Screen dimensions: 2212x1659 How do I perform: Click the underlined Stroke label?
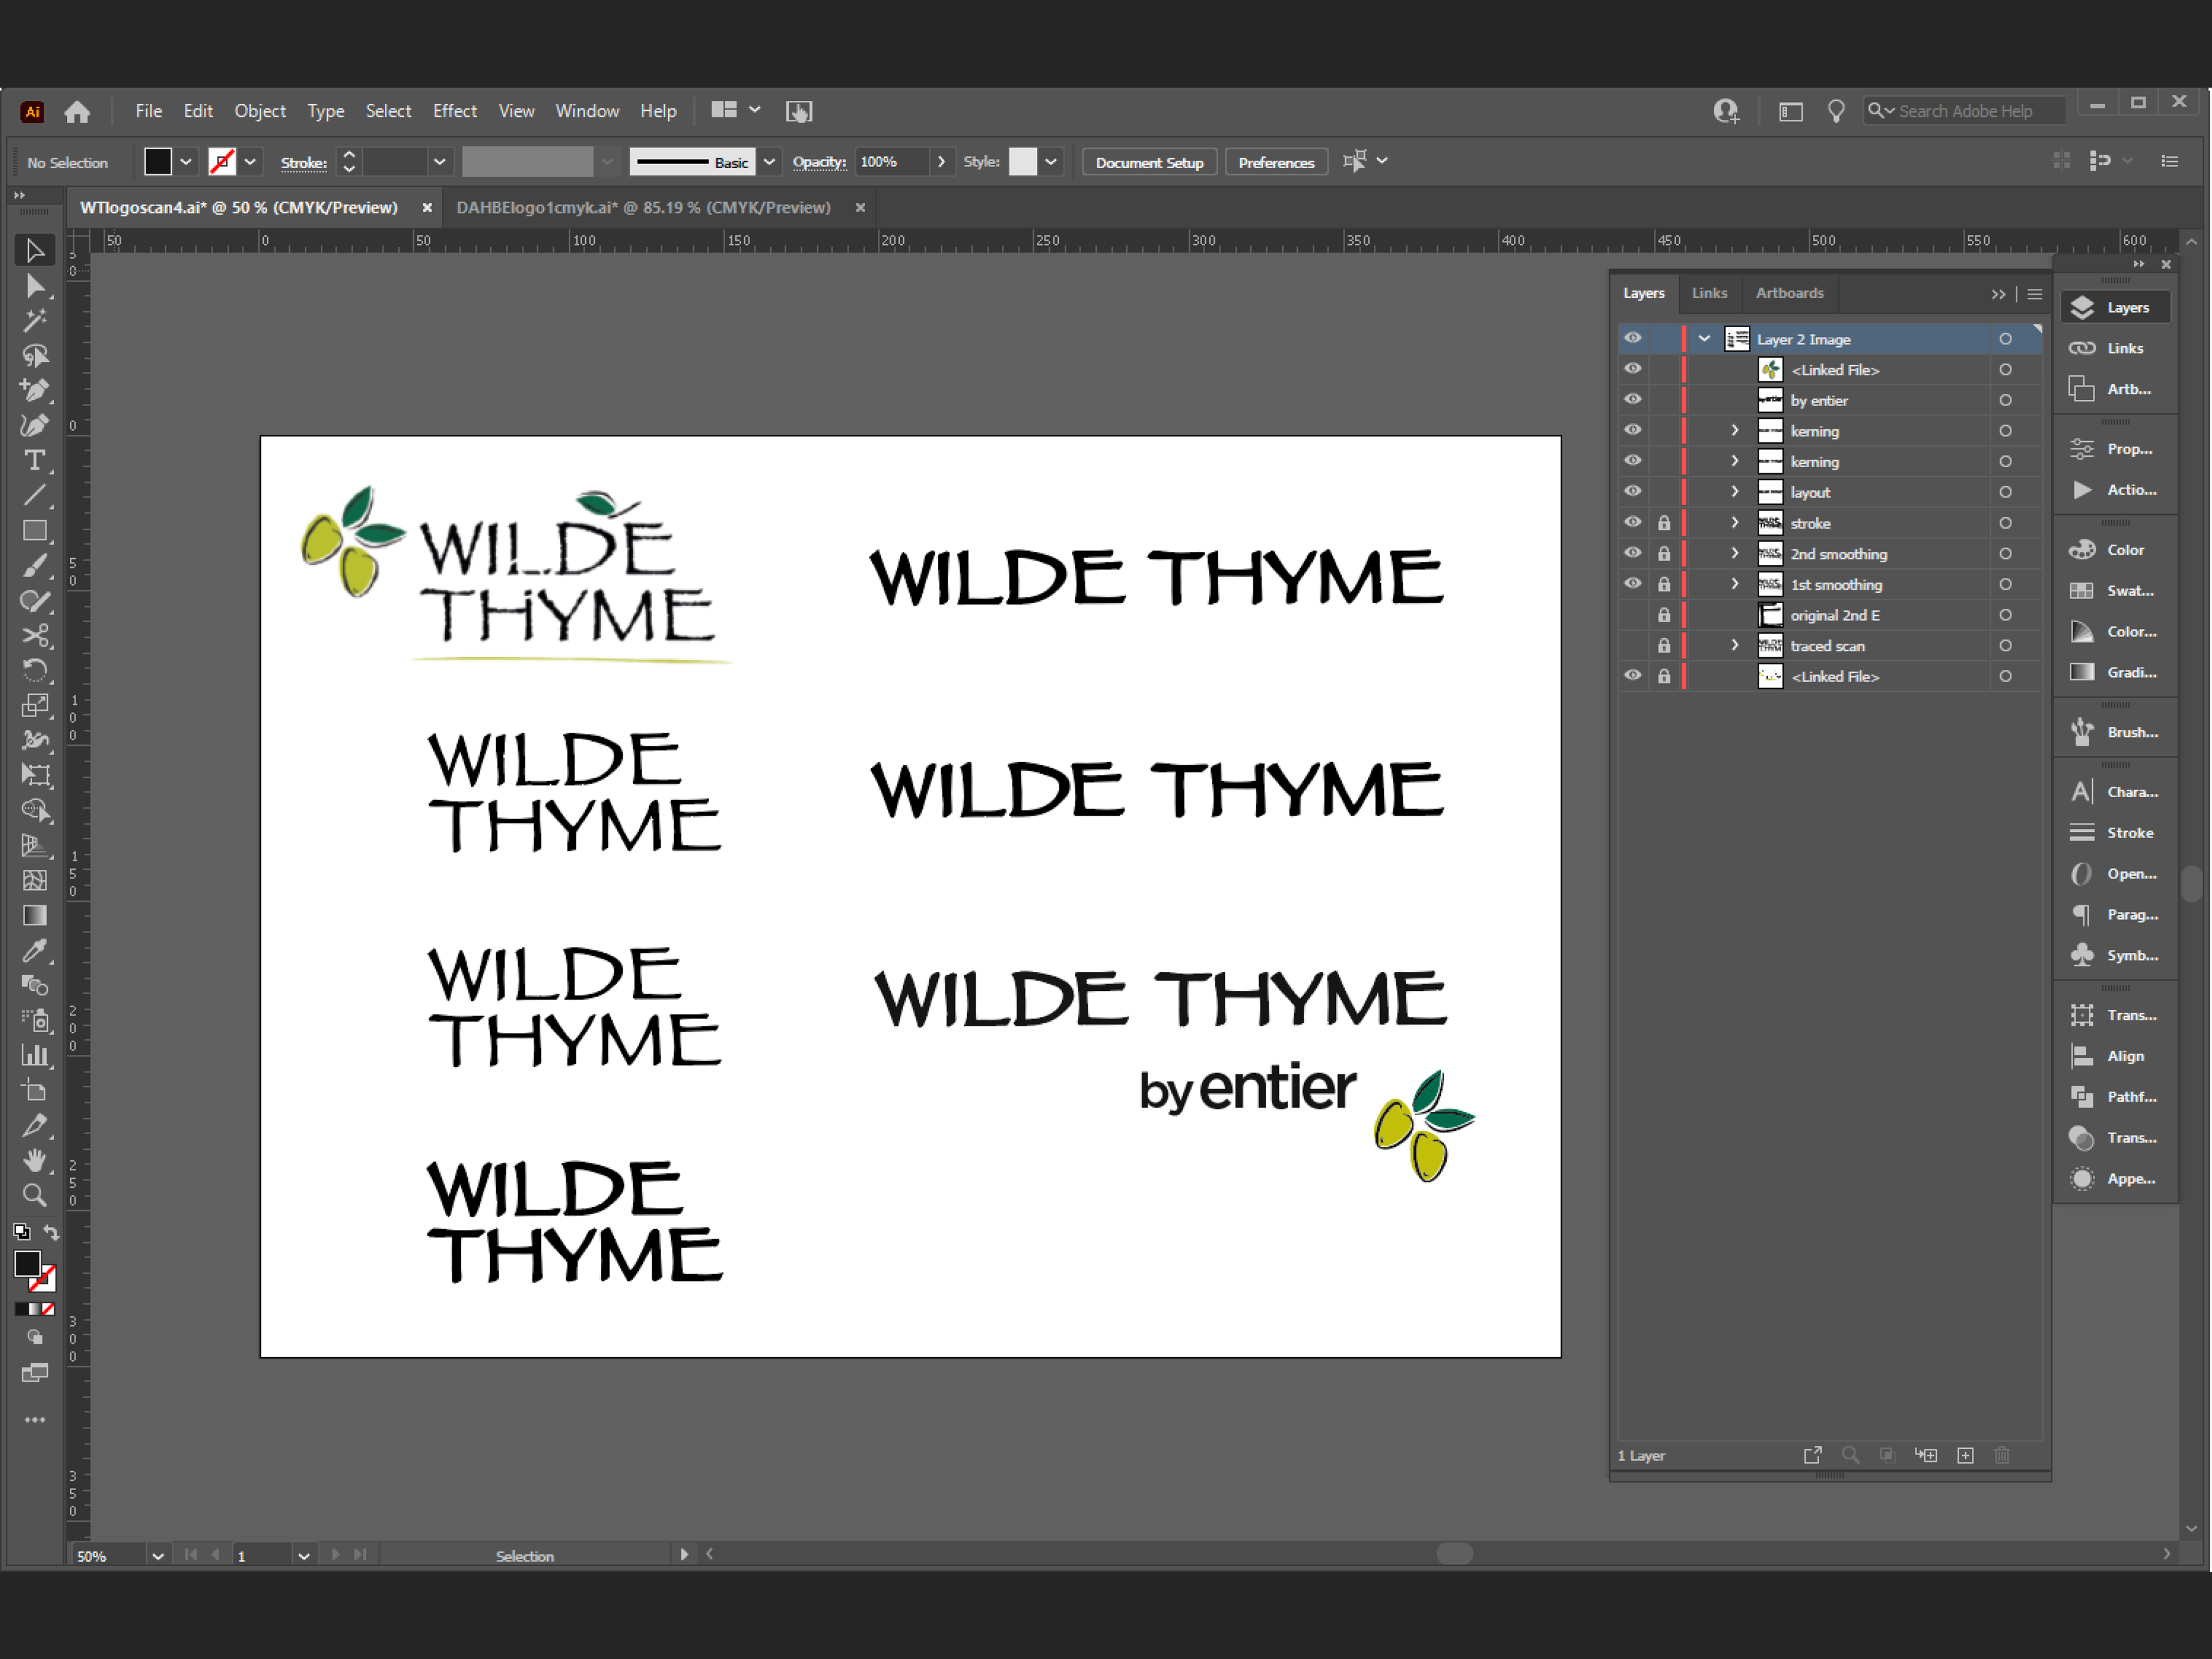[x=303, y=163]
